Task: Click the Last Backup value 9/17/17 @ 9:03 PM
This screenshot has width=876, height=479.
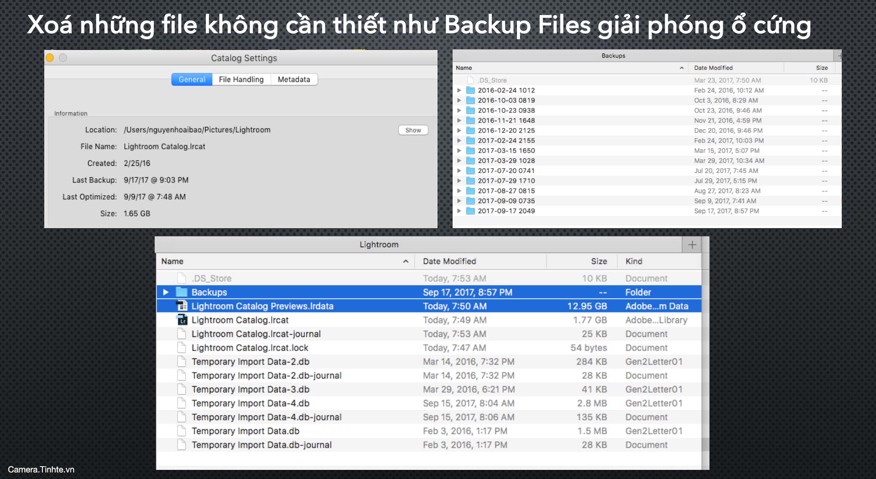Action: pyautogui.click(x=156, y=180)
